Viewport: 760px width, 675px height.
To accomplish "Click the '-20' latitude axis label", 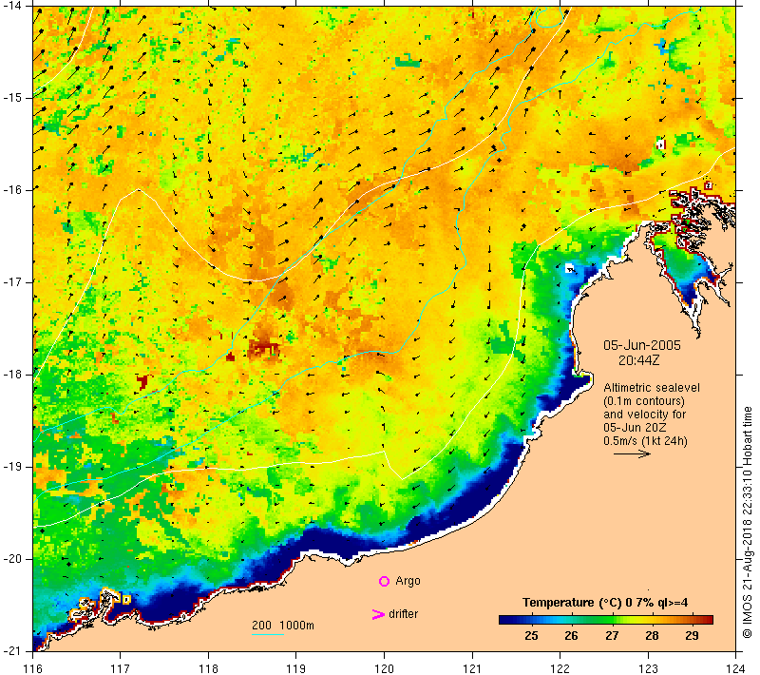I will coord(10,559).
